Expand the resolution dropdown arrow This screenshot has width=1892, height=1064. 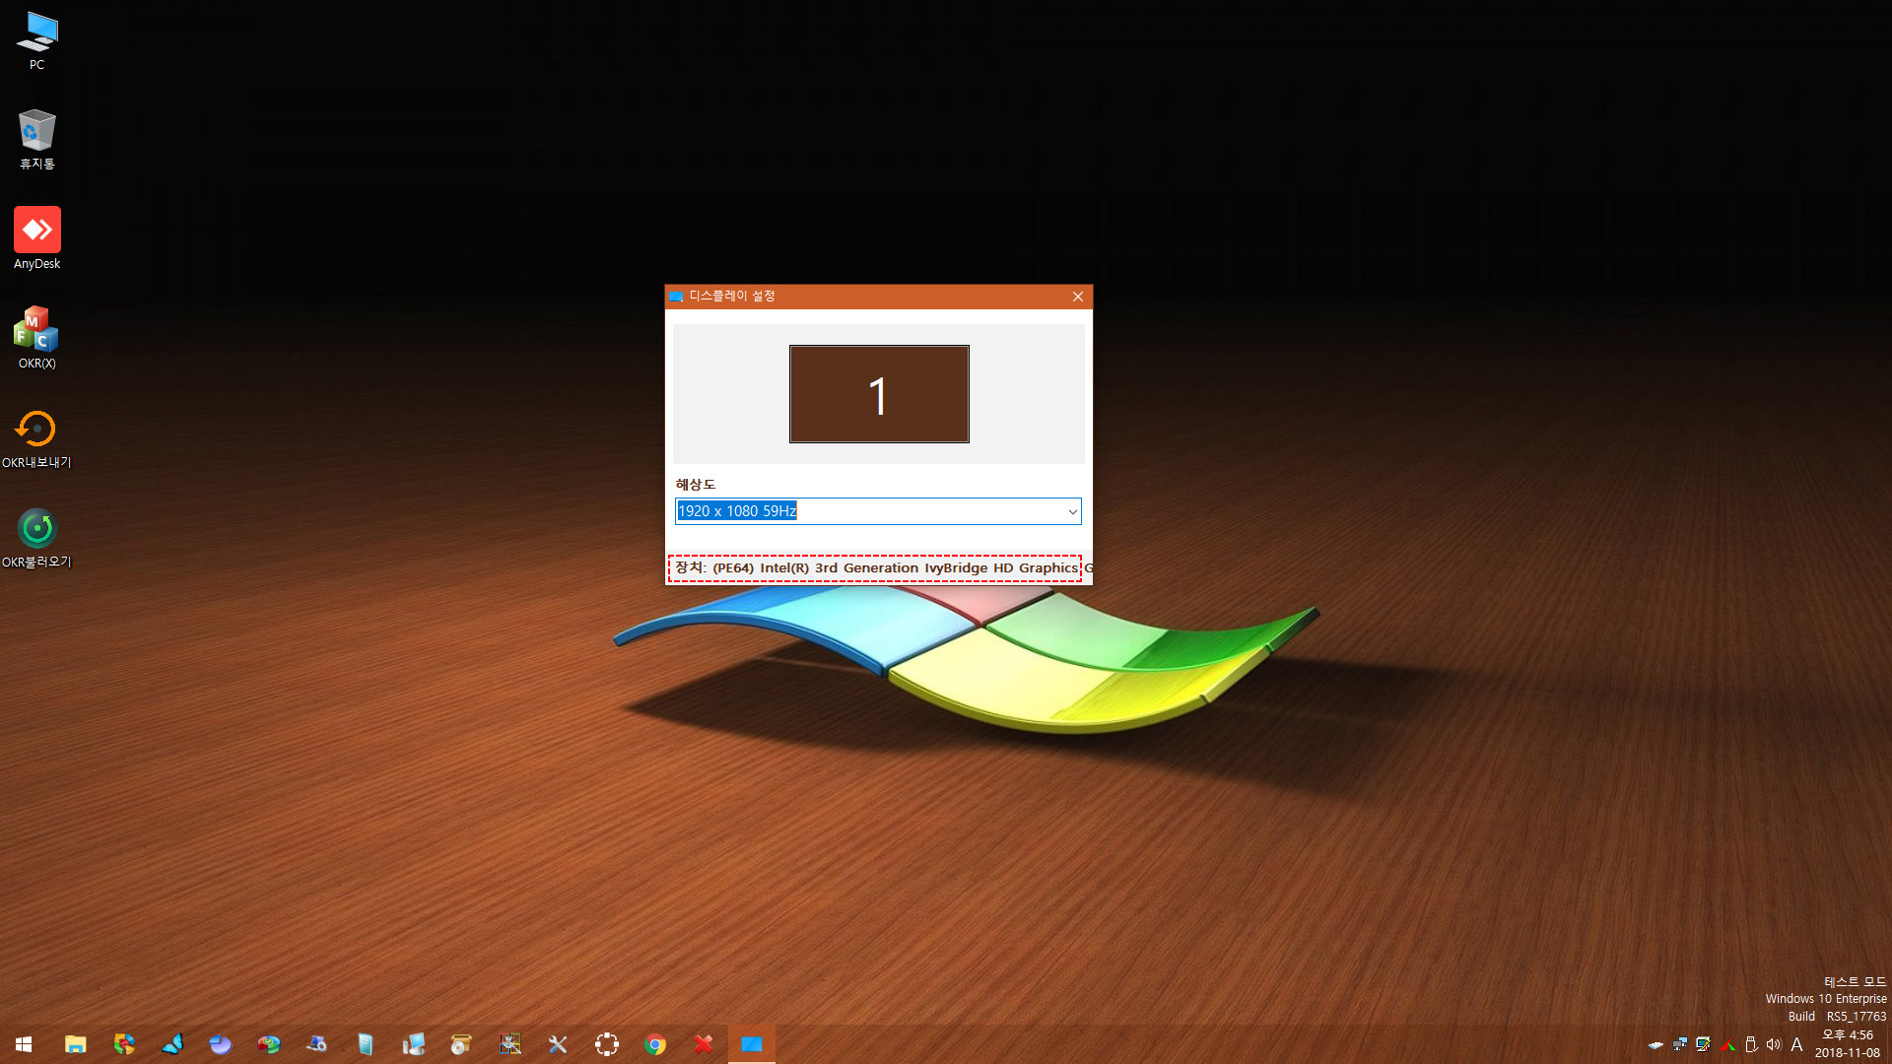pyautogui.click(x=1072, y=511)
